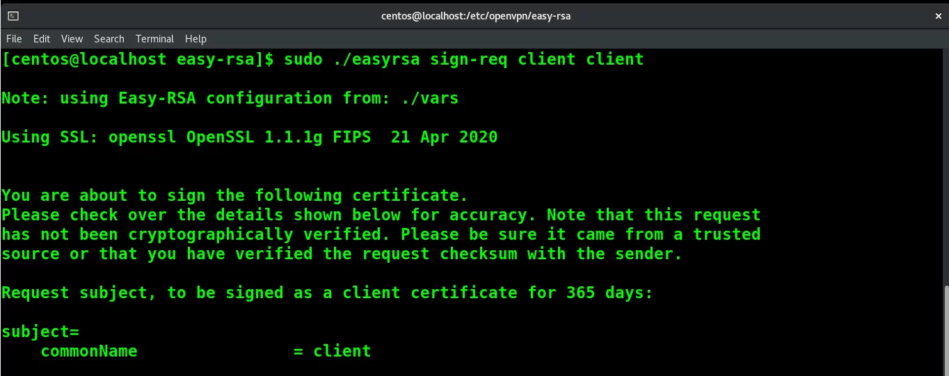
Task: Open the Terminal menu
Action: [154, 39]
